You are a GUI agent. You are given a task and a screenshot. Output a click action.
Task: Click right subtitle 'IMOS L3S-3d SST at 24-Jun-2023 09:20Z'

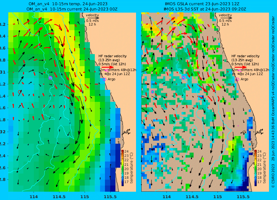click(x=205, y=9)
